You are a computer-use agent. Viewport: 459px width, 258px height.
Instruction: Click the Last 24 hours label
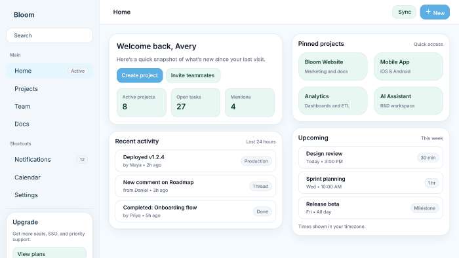click(x=261, y=141)
